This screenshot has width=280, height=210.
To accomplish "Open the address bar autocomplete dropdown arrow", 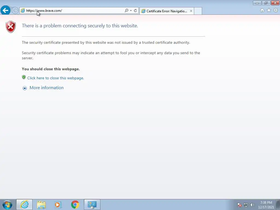I will [x=131, y=11].
